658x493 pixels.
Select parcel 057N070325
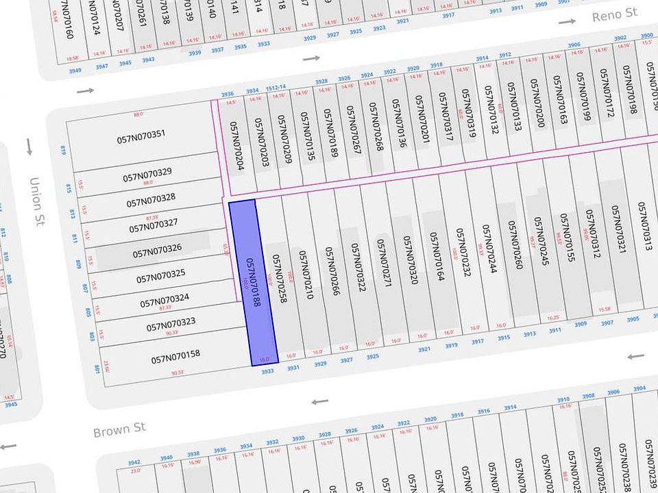(x=160, y=277)
